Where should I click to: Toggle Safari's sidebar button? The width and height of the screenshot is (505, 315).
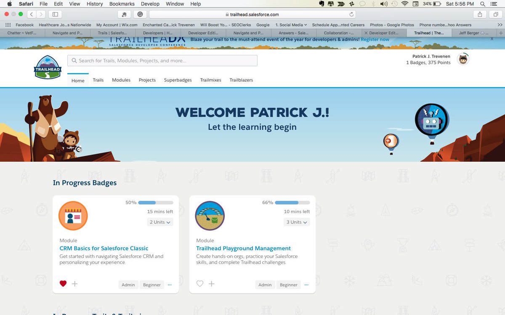point(55,14)
